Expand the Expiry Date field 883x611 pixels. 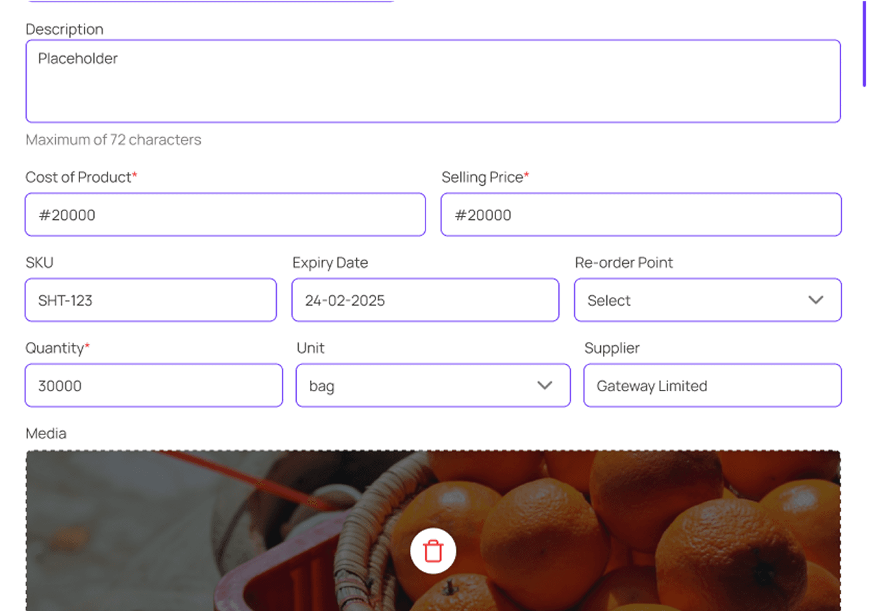point(425,300)
